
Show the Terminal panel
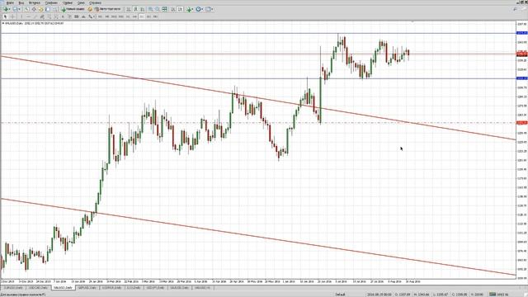pyautogui.click(x=48, y=9)
